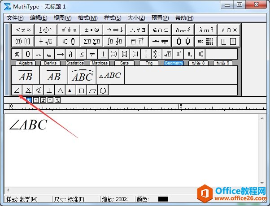This screenshot has width=270, height=206.
Task: Insert the arc ABC expression
Action: point(82,75)
